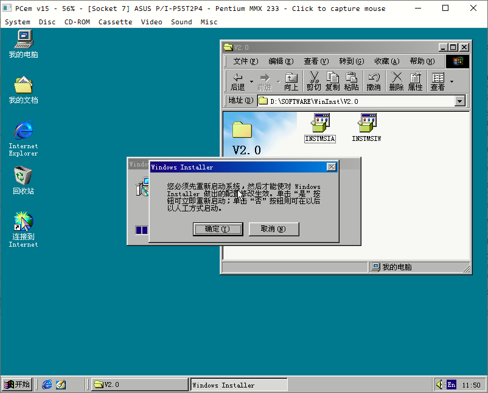The height and width of the screenshot is (393, 488).
Task: Click the V2.0 window title bar folder icon
Action: 228,47
